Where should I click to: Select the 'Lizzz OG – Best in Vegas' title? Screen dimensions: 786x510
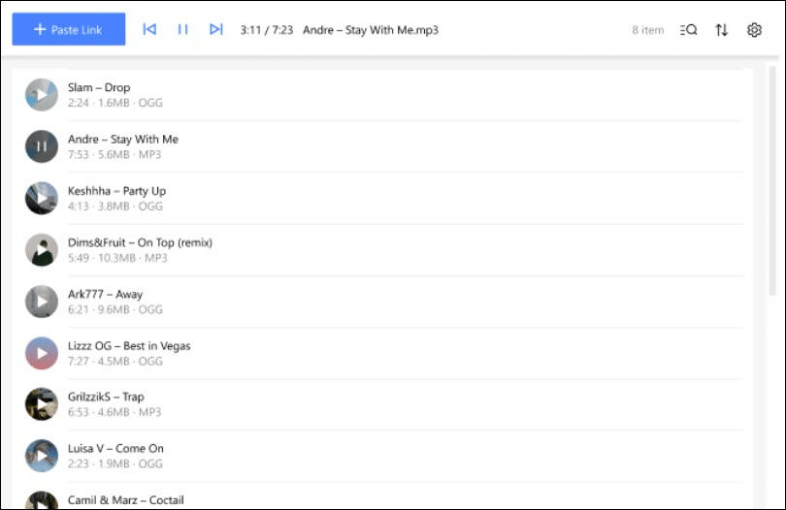(x=129, y=346)
